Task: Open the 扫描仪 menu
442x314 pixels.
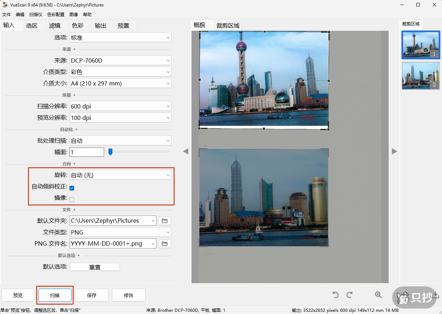Action: [36, 15]
